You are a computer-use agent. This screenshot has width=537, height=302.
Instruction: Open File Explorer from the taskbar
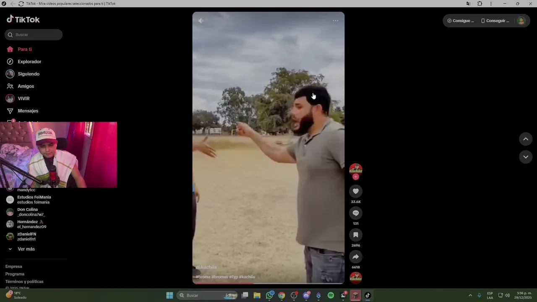tap(257, 295)
